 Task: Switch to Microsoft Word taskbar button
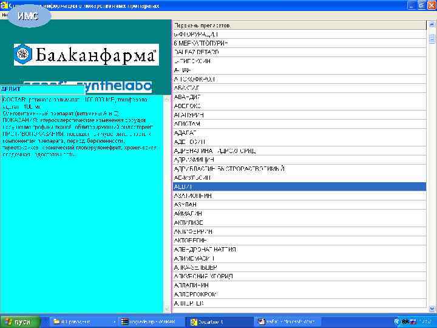tap(287, 322)
